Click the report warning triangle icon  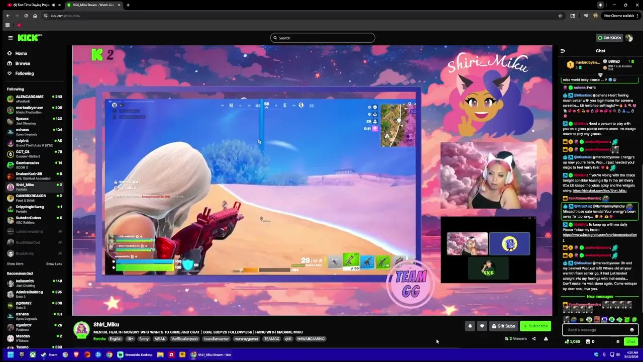pyautogui.click(x=546, y=339)
